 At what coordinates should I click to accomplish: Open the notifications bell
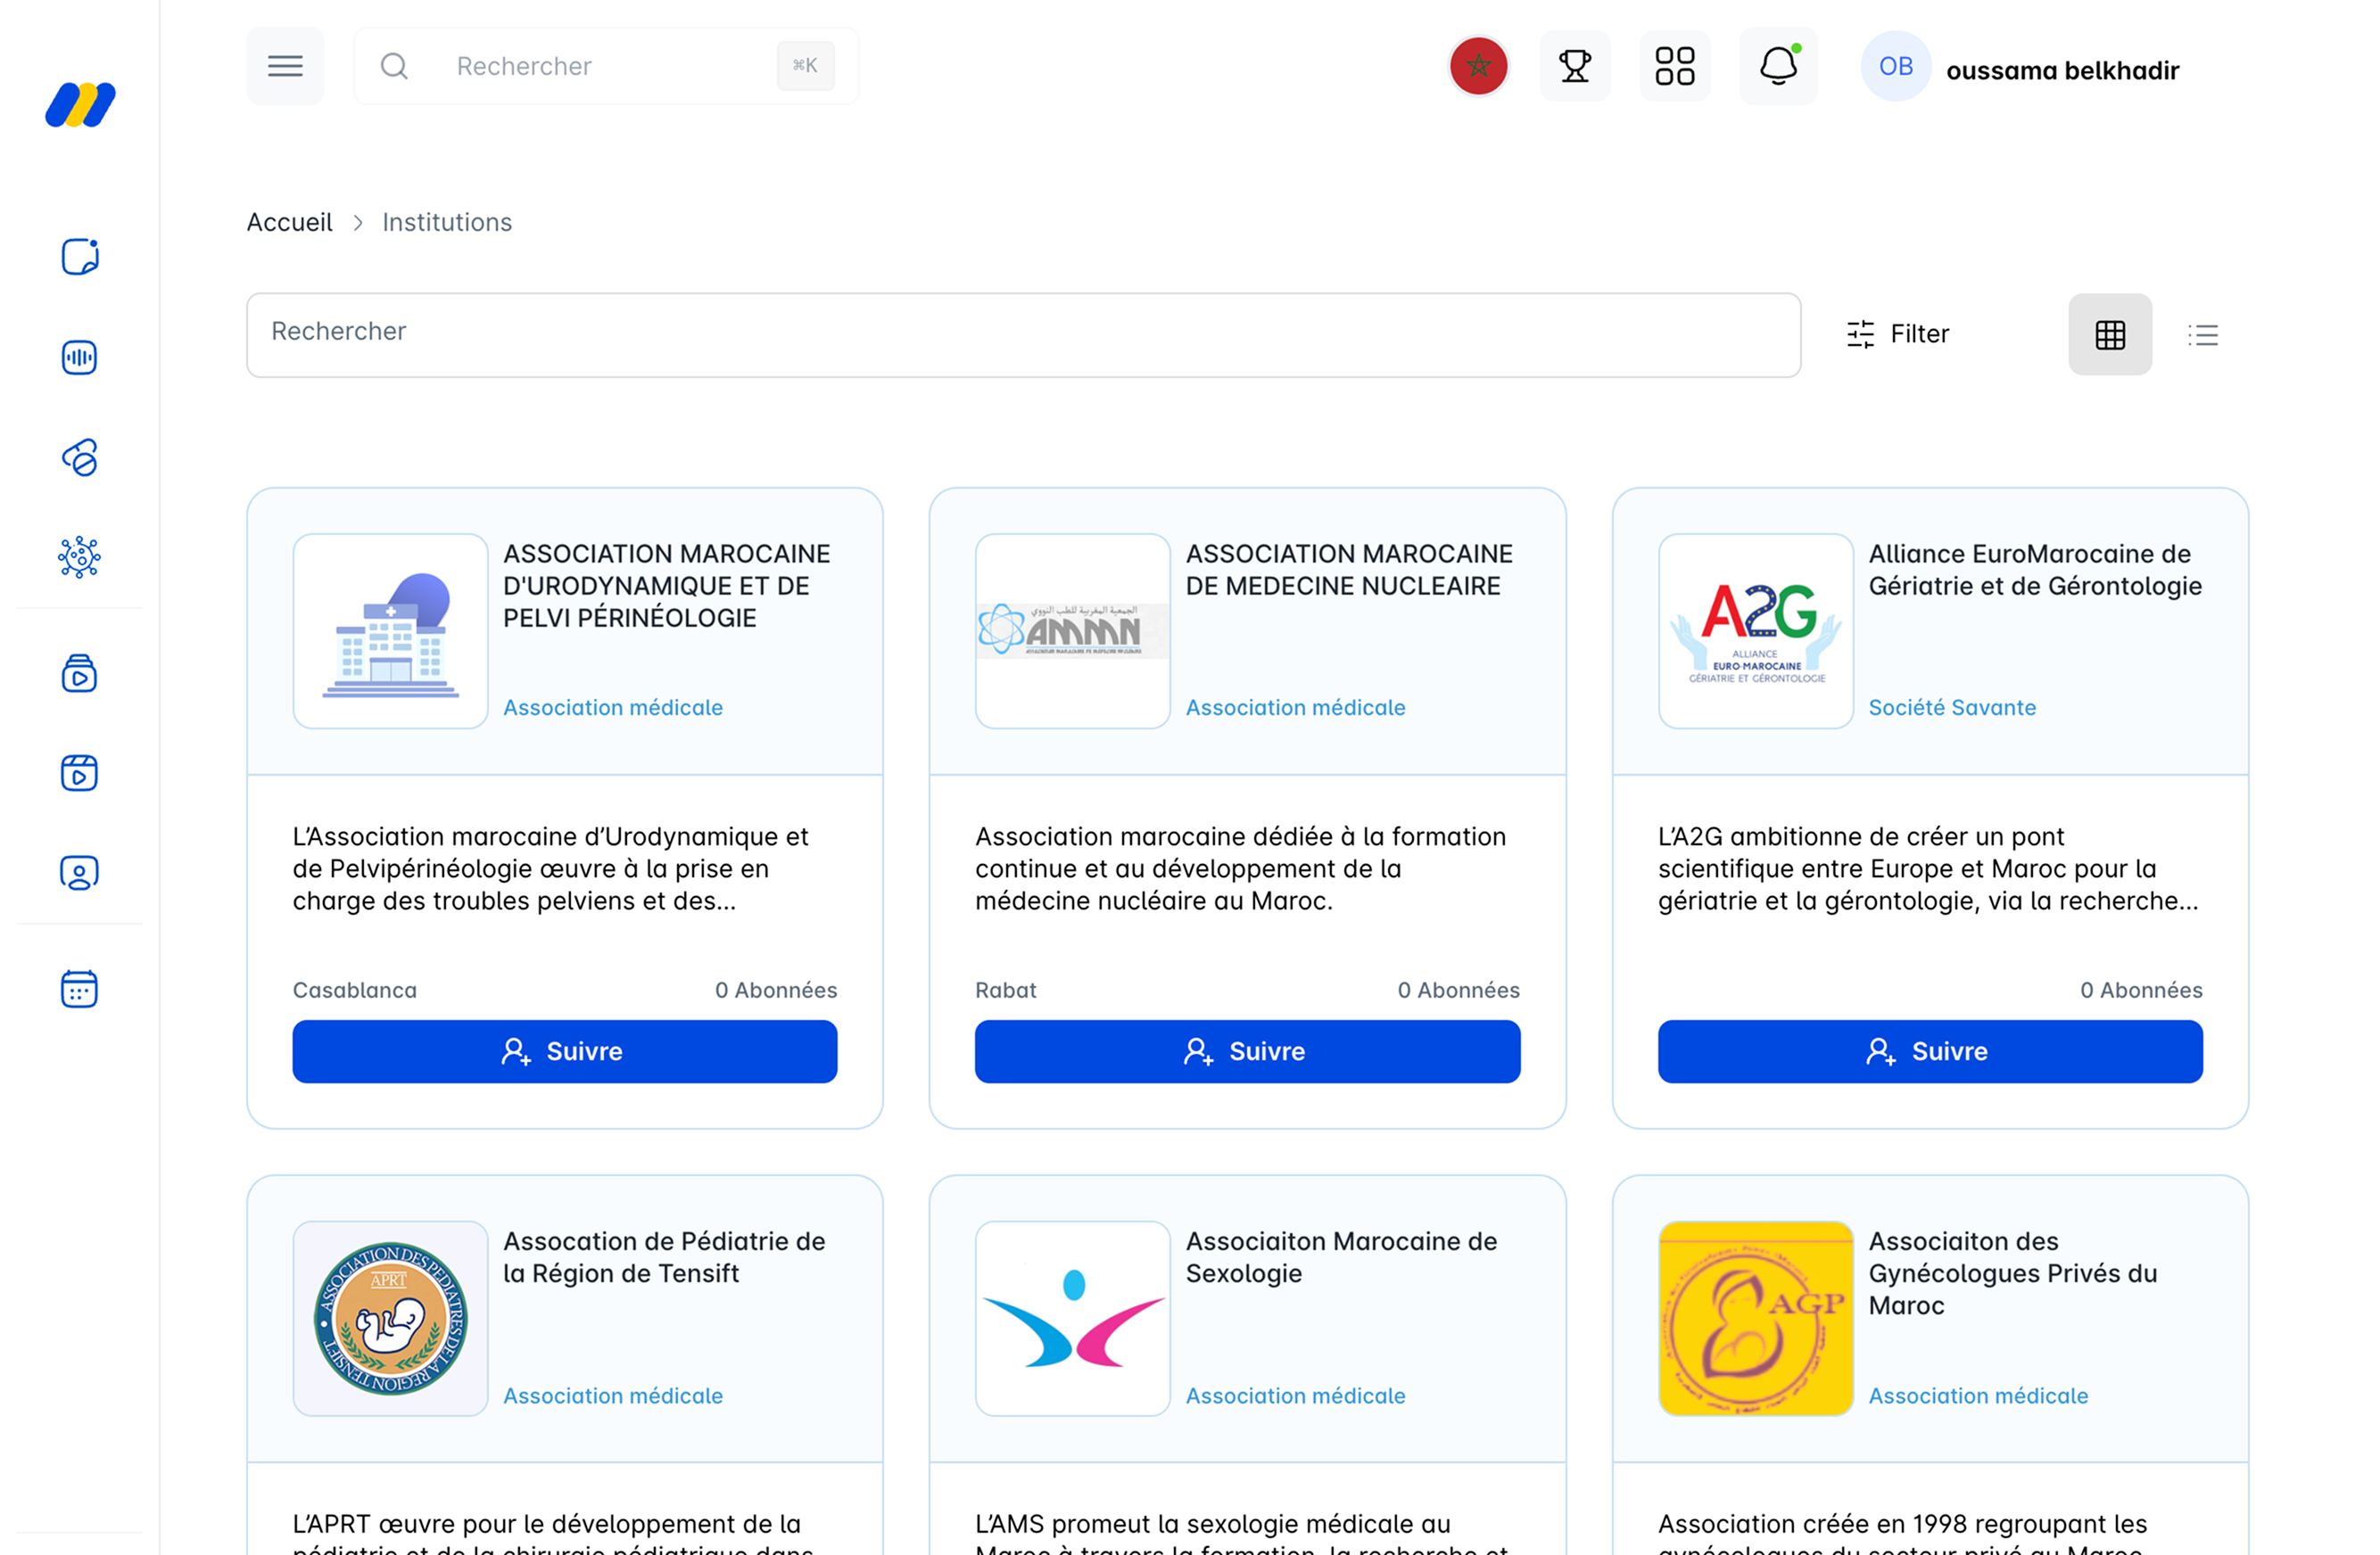(1778, 66)
